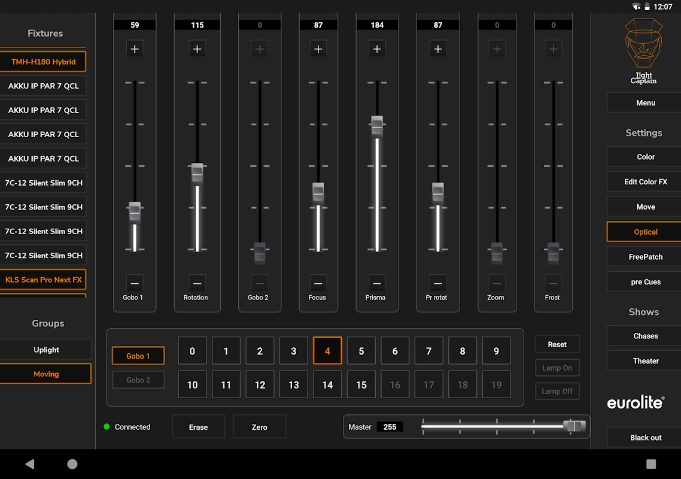Tap Lamp Off button
Screen dimensions: 681x479
[x=557, y=391]
